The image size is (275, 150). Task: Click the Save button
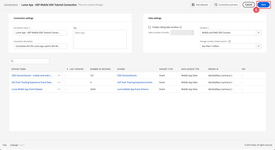click(x=263, y=5)
